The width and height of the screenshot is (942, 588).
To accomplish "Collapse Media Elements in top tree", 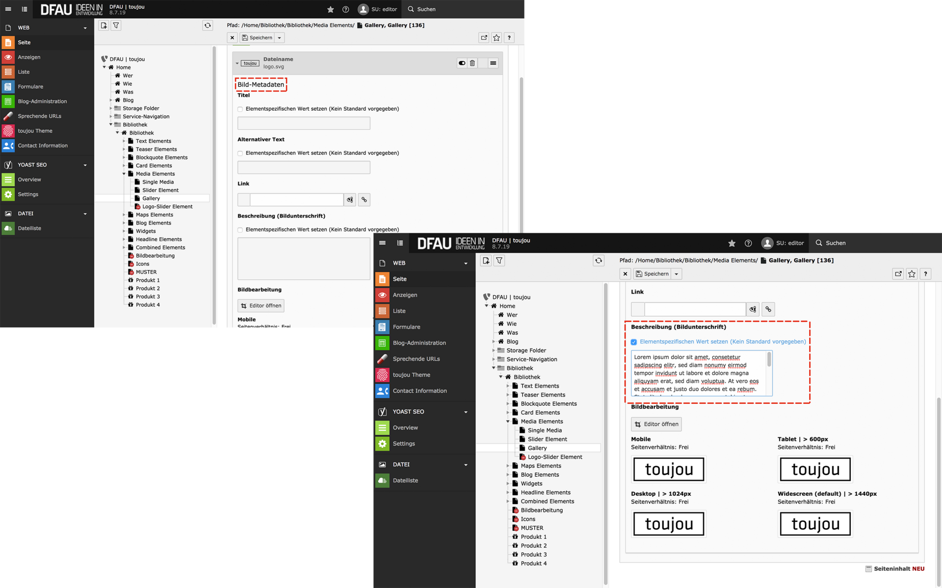I will (x=124, y=174).
